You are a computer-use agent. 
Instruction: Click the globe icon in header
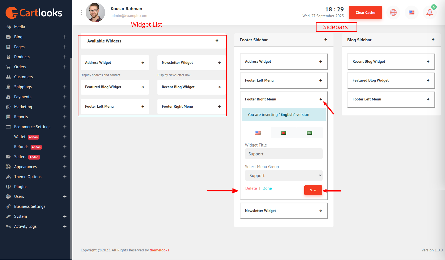click(393, 12)
